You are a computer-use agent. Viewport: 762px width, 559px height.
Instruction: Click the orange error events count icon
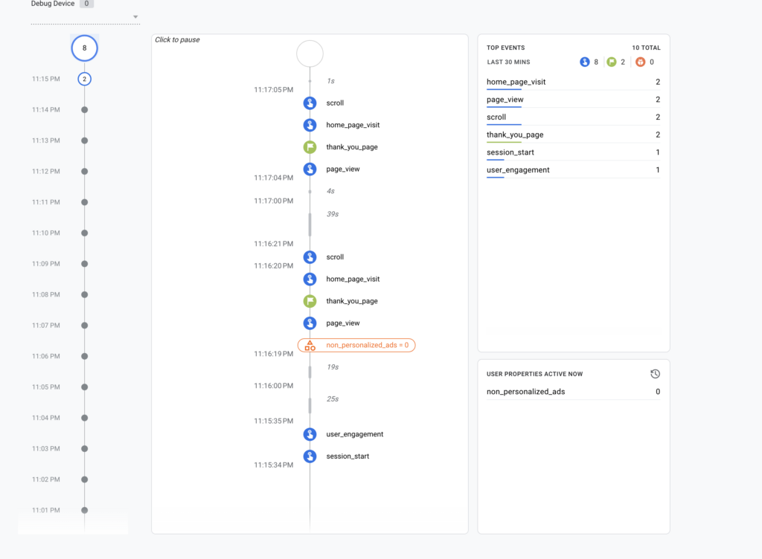[x=640, y=62]
